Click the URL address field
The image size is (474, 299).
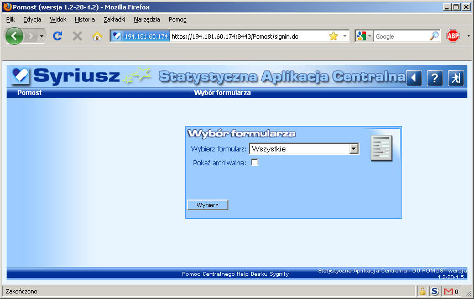point(248,36)
